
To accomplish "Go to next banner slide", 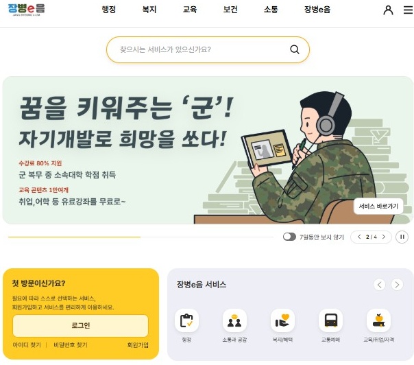I will coord(384,237).
